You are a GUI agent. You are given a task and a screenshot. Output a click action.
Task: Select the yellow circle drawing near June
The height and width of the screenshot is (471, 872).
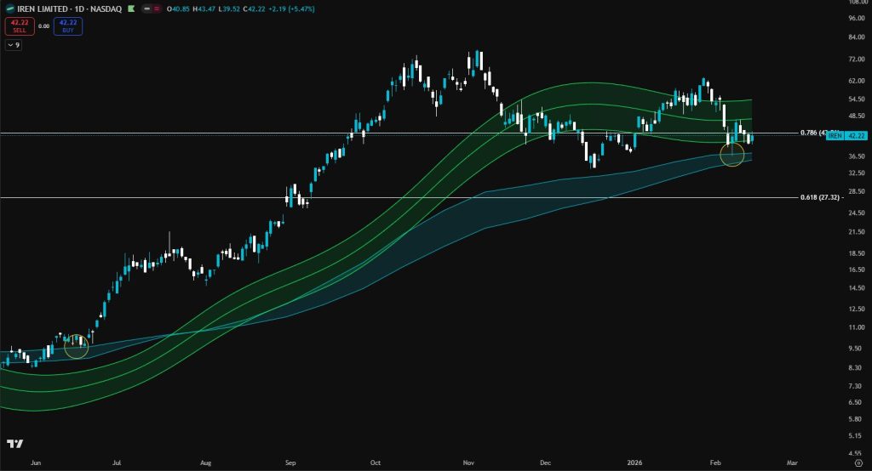(77, 346)
